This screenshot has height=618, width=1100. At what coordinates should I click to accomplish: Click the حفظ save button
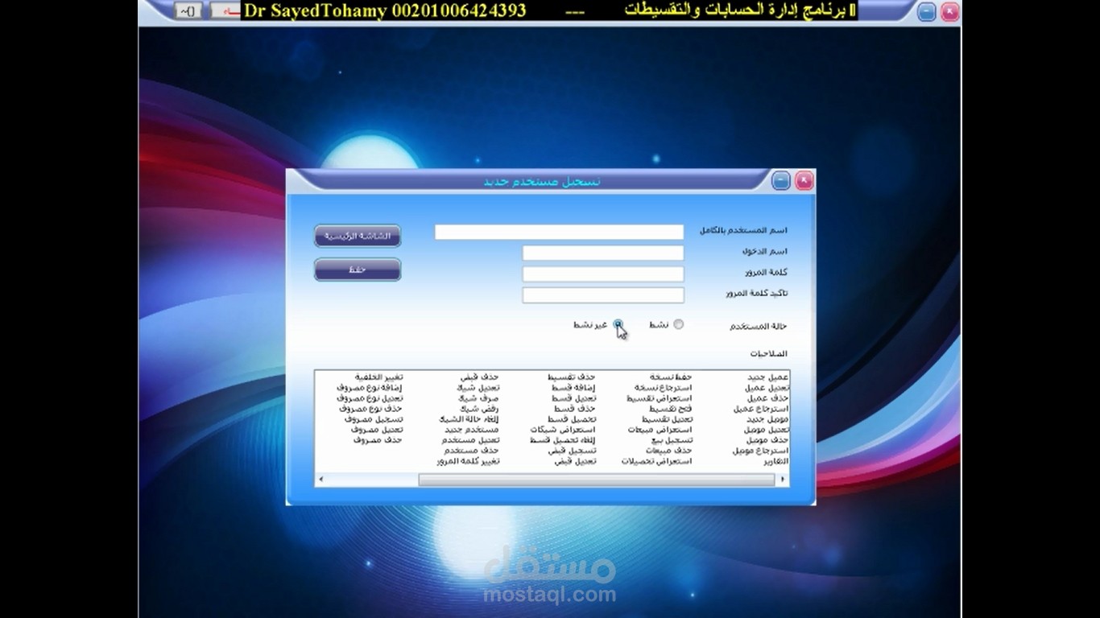[358, 270]
